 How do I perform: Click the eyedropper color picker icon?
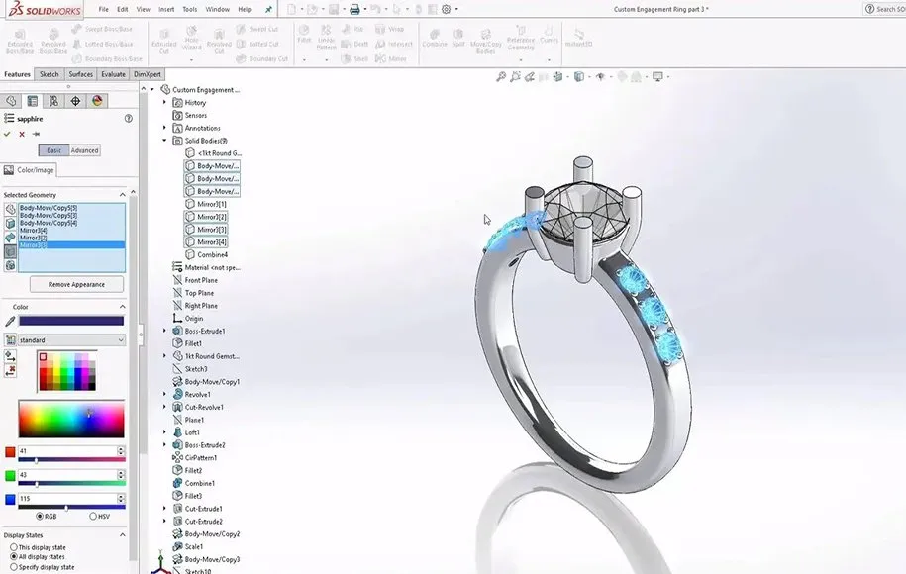point(11,321)
